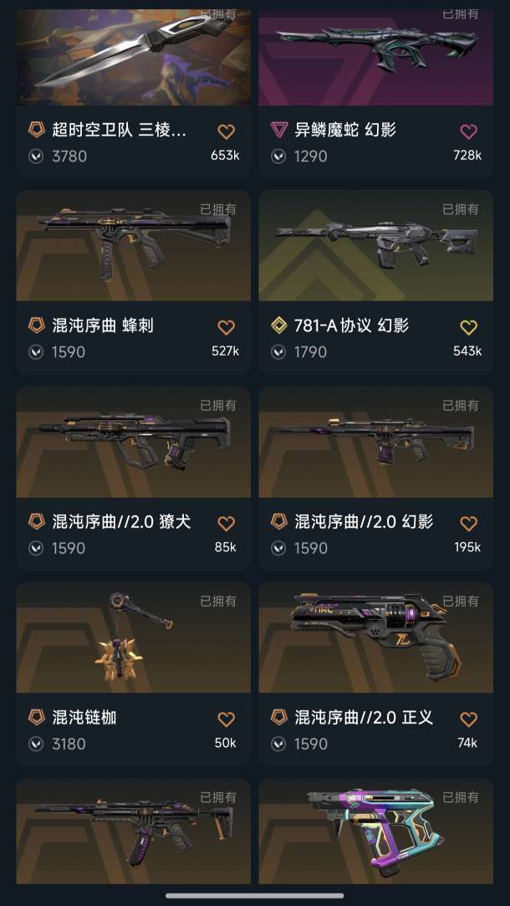Like the 混沌链枷 melee skin
The image size is (510, 906).
(x=226, y=719)
